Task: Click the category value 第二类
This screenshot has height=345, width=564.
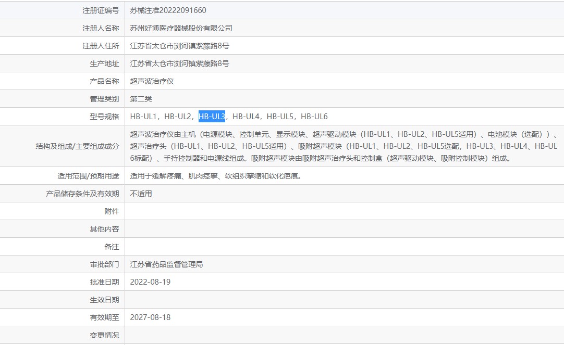Action: click(x=141, y=99)
